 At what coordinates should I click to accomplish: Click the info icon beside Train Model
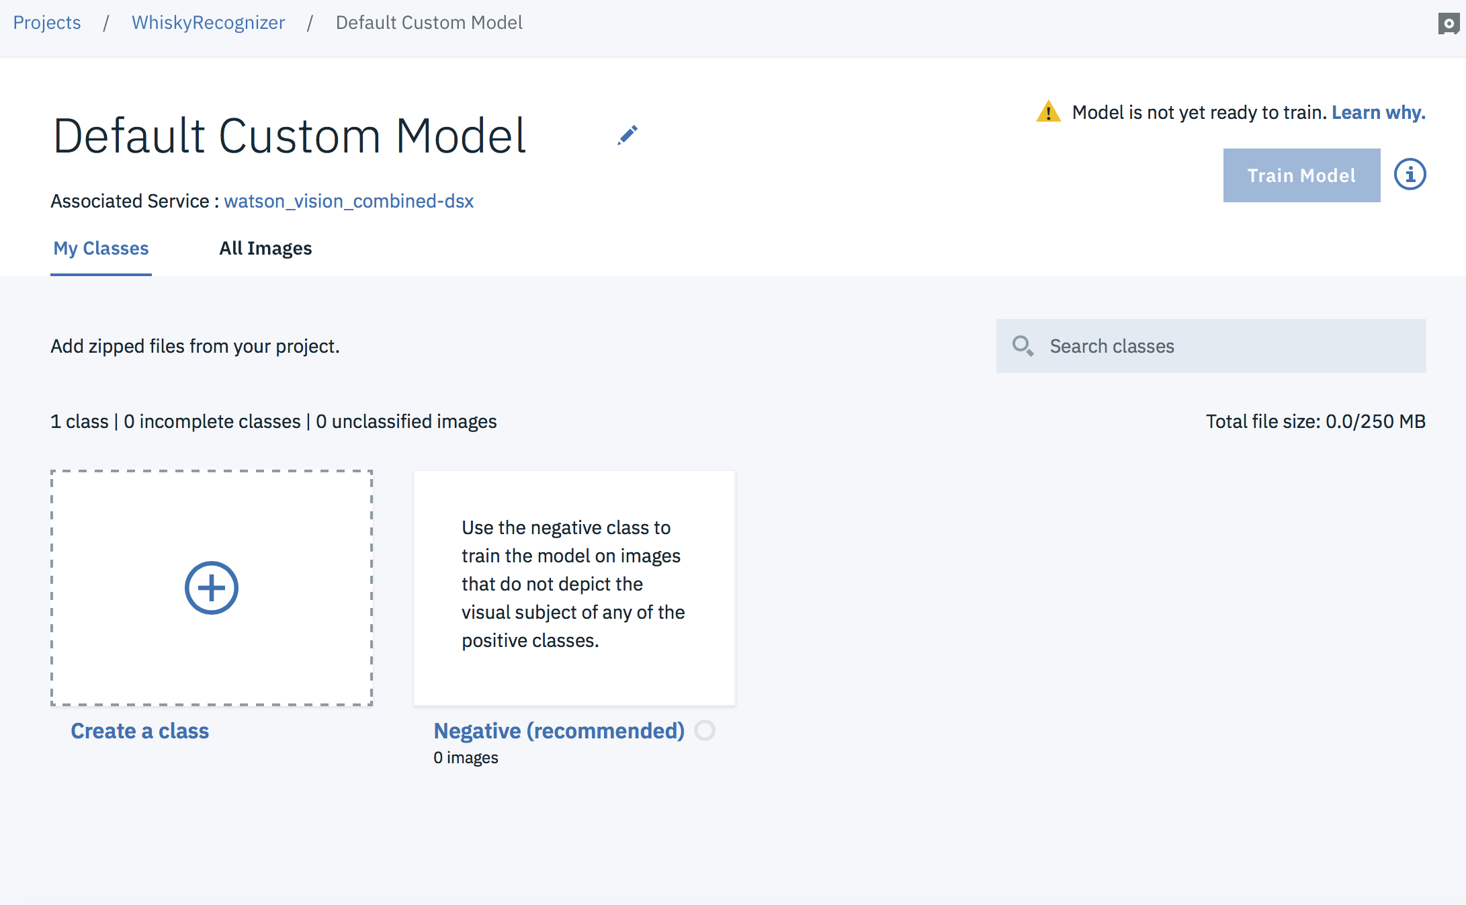pyautogui.click(x=1410, y=175)
